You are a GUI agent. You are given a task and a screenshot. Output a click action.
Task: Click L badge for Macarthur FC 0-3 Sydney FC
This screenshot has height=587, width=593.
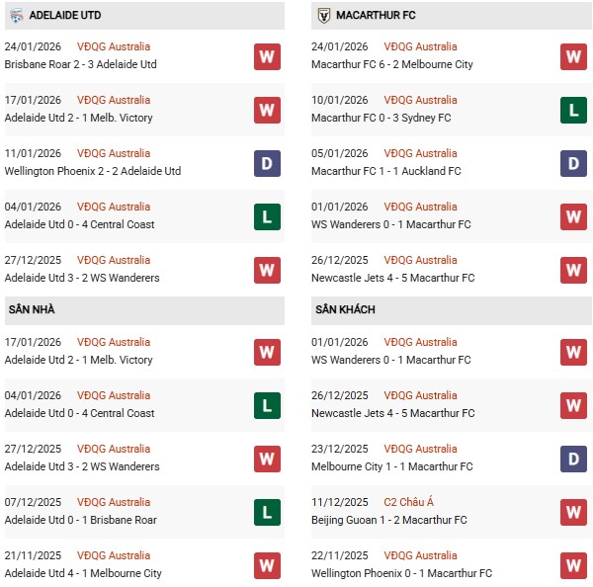click(573, 110)
